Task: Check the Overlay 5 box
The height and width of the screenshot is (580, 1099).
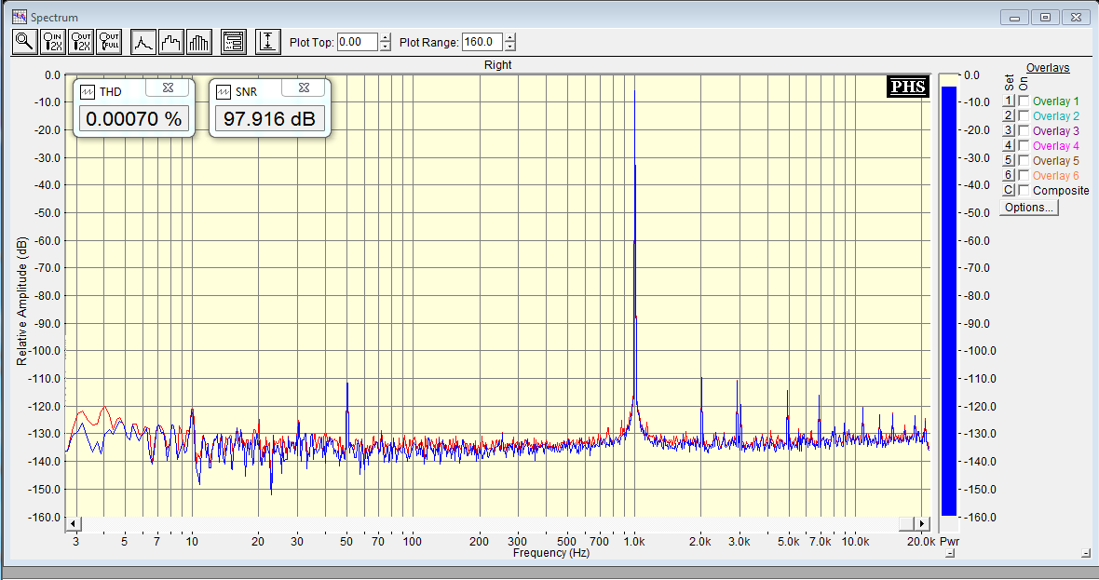Action: 1024,160
